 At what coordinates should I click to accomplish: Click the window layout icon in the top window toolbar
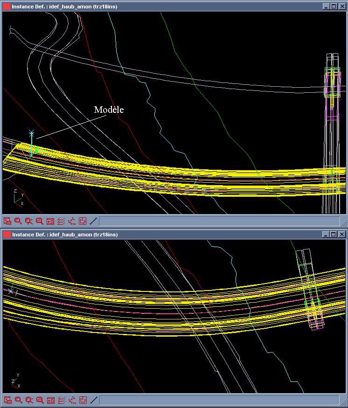[7, 221]
